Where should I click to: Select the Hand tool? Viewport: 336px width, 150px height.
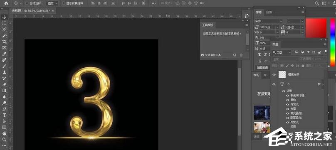(4, 133)
